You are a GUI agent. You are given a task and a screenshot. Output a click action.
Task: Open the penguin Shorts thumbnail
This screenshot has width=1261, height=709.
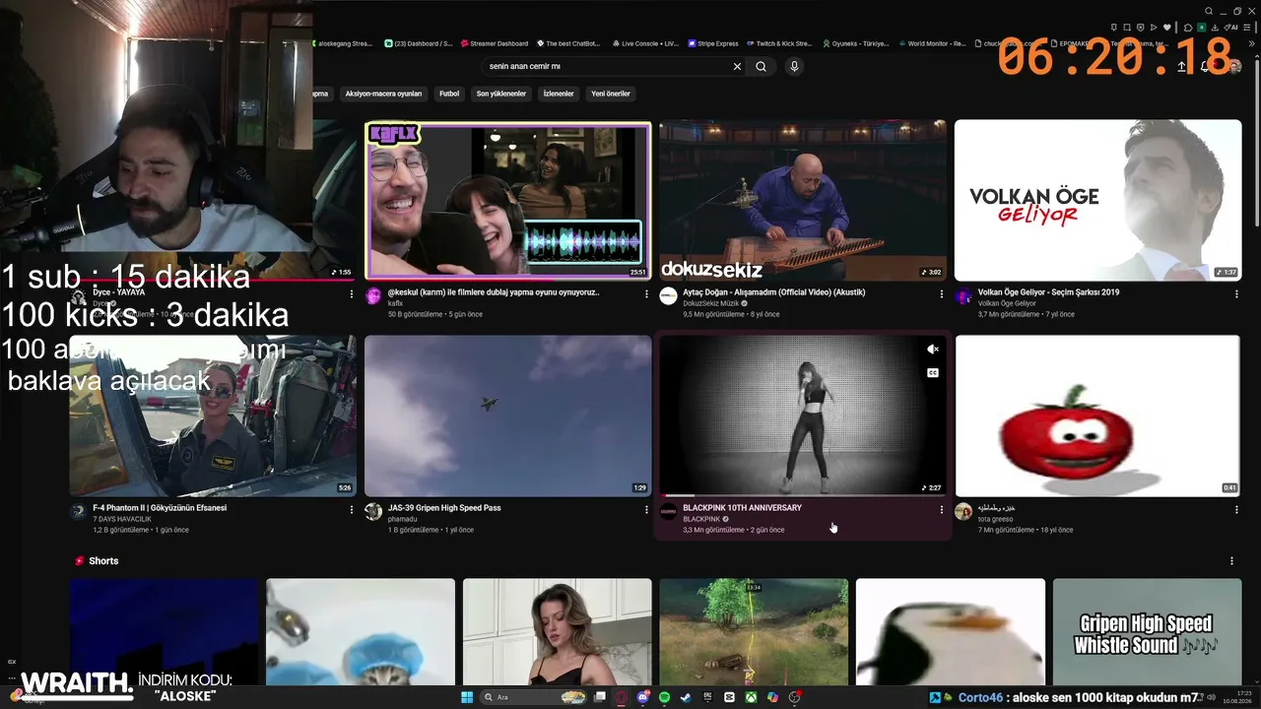950,632
